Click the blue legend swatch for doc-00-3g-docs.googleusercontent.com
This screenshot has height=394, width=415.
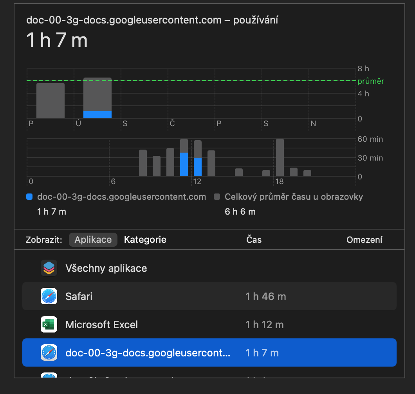(x=29, y=197)
